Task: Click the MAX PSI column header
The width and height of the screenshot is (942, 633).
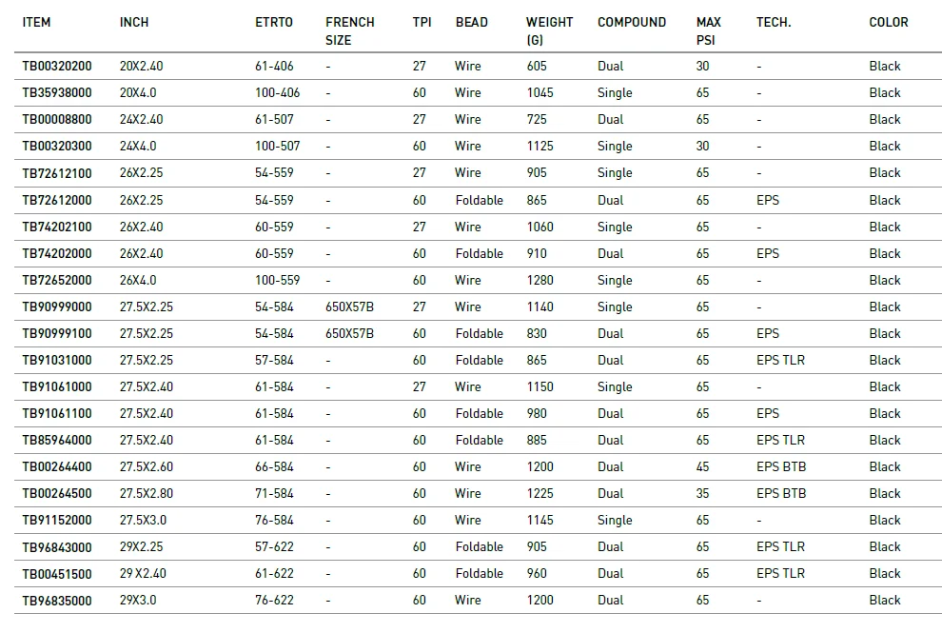Action: 708,30
